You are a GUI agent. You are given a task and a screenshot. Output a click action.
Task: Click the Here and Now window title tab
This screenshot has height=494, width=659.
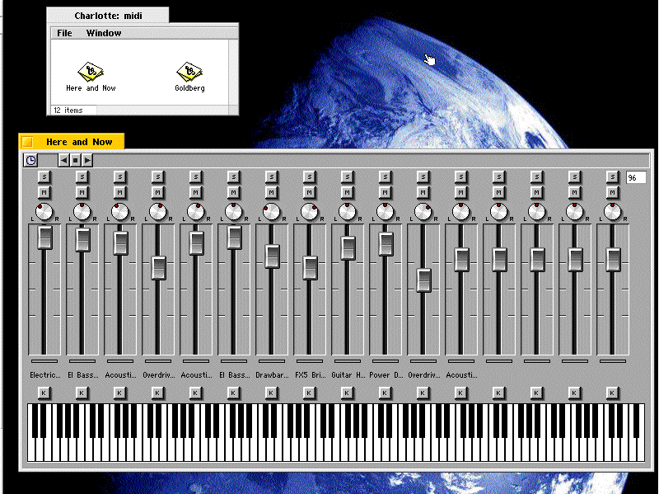[x=72, y=142]
